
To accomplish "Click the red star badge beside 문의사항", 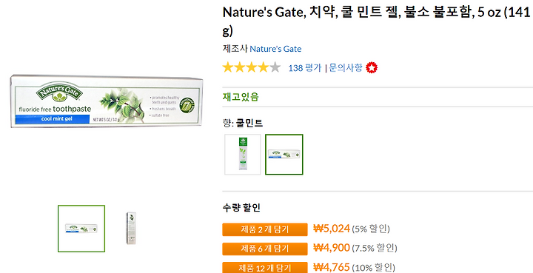I will [372, 68].
